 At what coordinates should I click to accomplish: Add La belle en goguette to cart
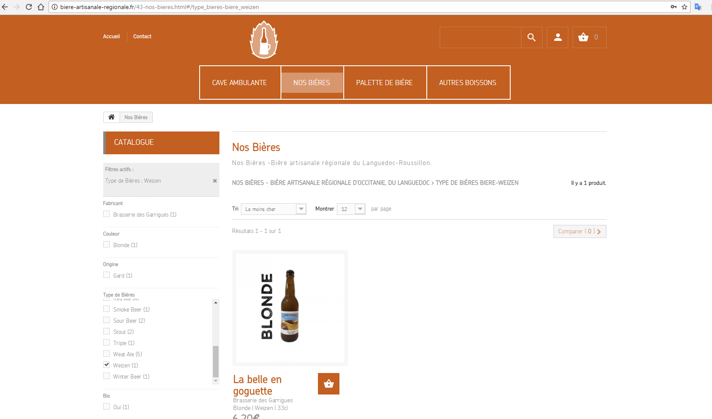329,384
